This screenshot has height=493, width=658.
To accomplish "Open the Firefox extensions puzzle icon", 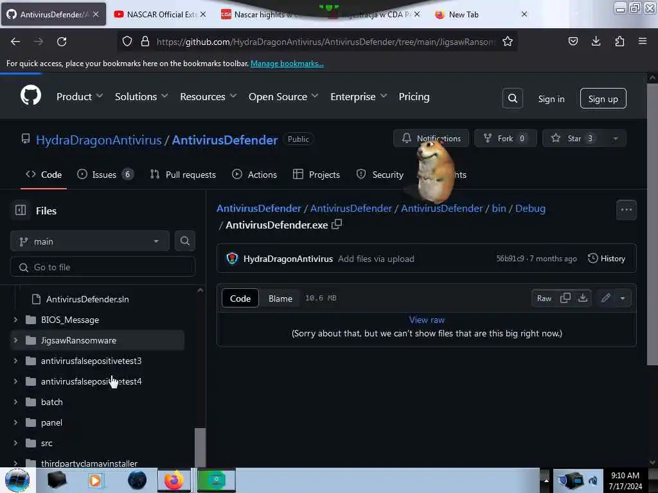I will pos(619,42).
